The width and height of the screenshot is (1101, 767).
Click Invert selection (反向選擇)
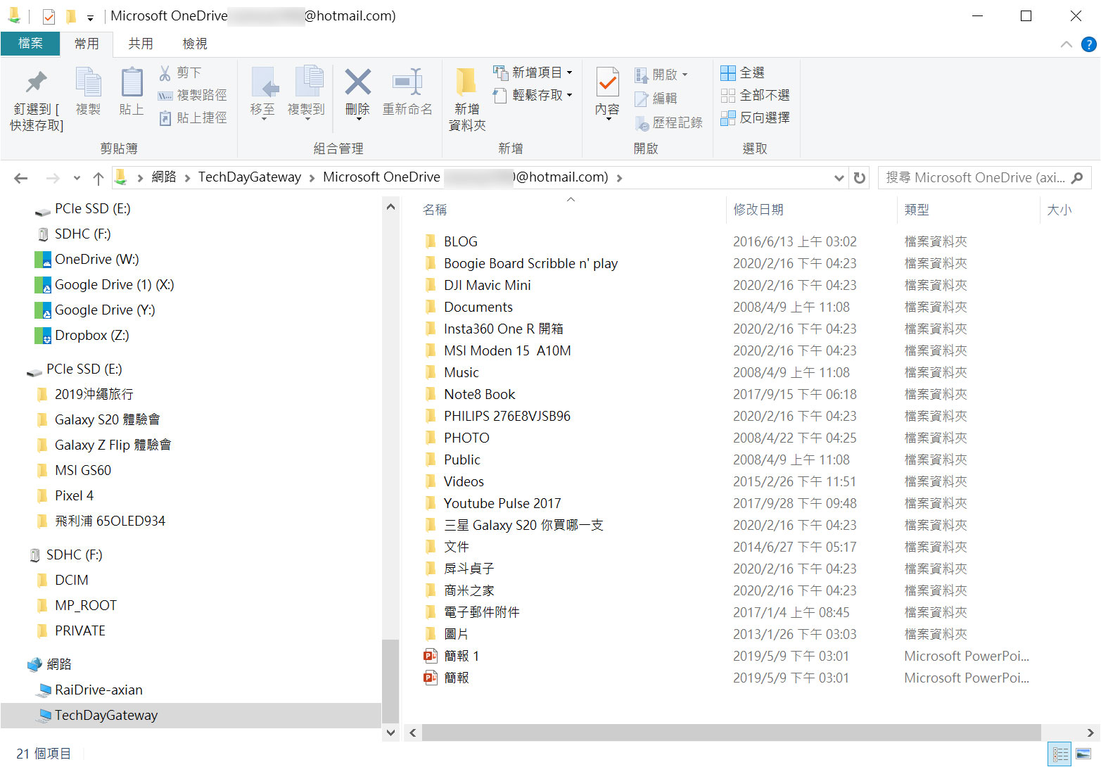pos(755,118)
